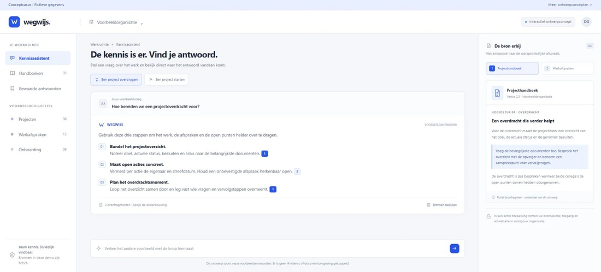Open Meer ontwerpconcepten link

pos(570,5)
